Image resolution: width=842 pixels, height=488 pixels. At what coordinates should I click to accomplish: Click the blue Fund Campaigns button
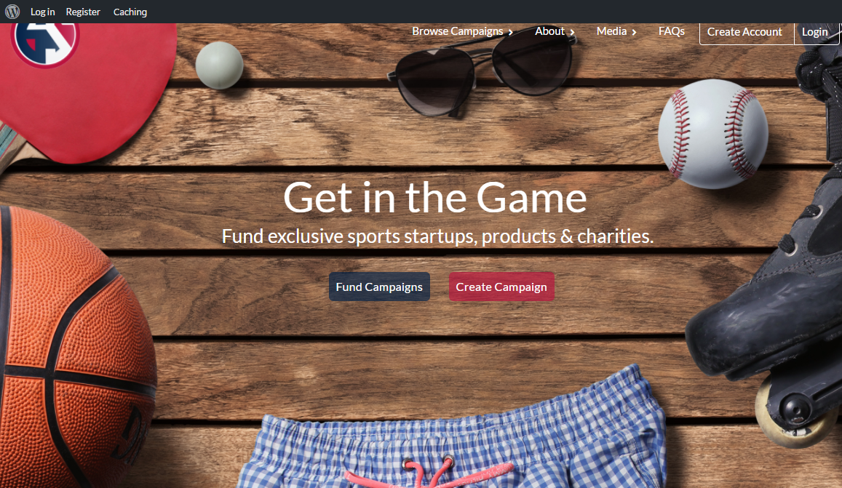(x=379, y=287)
